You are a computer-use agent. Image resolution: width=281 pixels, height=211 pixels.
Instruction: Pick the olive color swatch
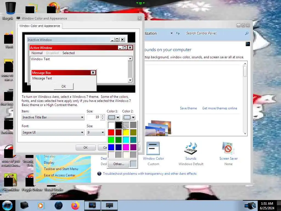click(133, 132)
